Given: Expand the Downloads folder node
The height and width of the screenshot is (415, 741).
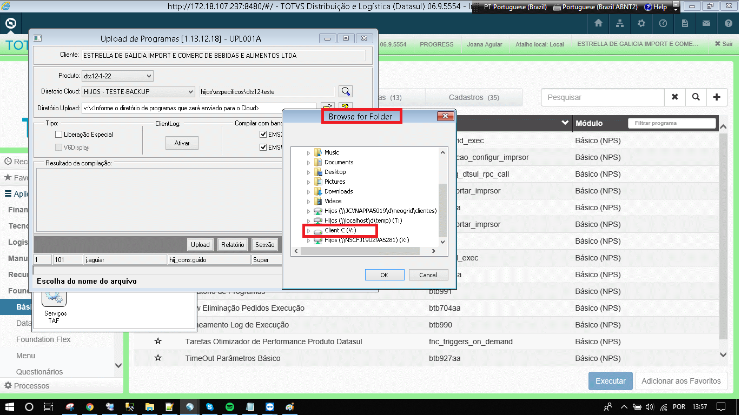Looking at the screenshot, I should (x=309, y=192).
